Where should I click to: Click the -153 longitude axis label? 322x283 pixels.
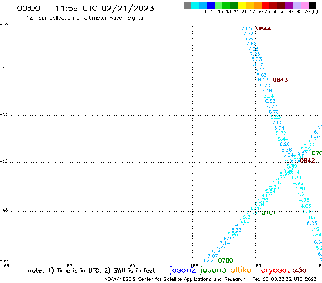(x=256, y=266)
